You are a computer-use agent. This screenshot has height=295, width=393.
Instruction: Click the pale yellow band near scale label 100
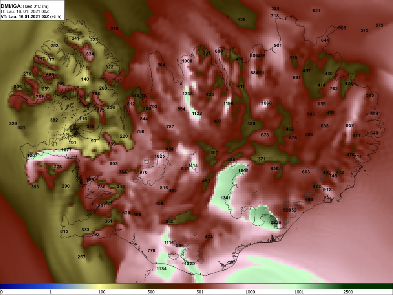coord(99,286)
